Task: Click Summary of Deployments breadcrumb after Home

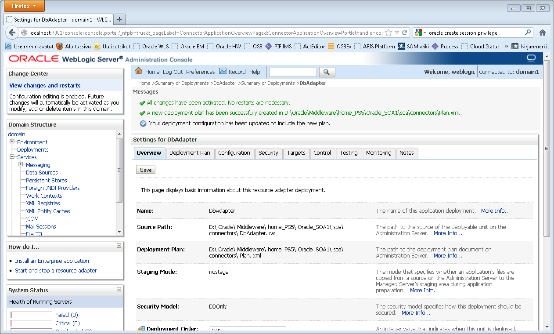Action: click(x=182, y=83)
